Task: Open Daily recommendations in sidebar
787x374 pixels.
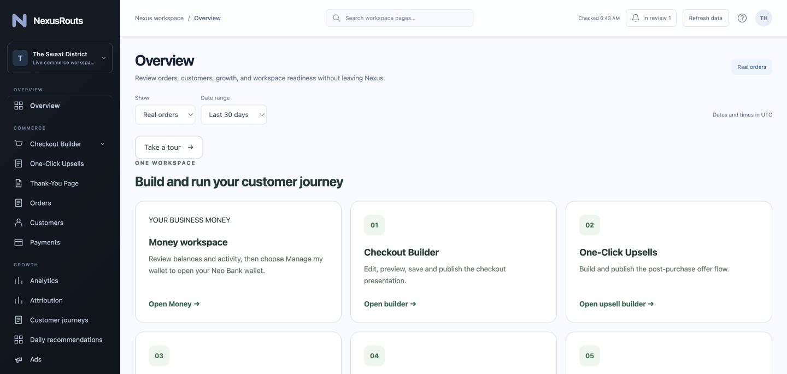Action: click(x=60, y=340)
